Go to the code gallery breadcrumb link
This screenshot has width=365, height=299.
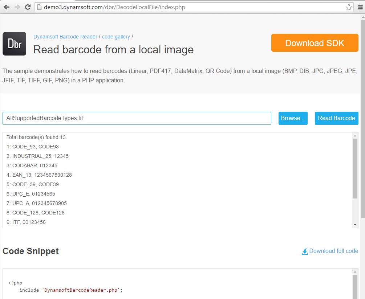click(x=116, y=37)
